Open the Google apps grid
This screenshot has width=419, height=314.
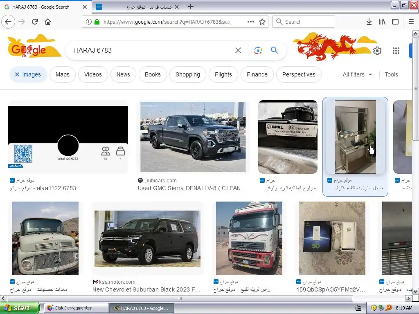point(396,50)
